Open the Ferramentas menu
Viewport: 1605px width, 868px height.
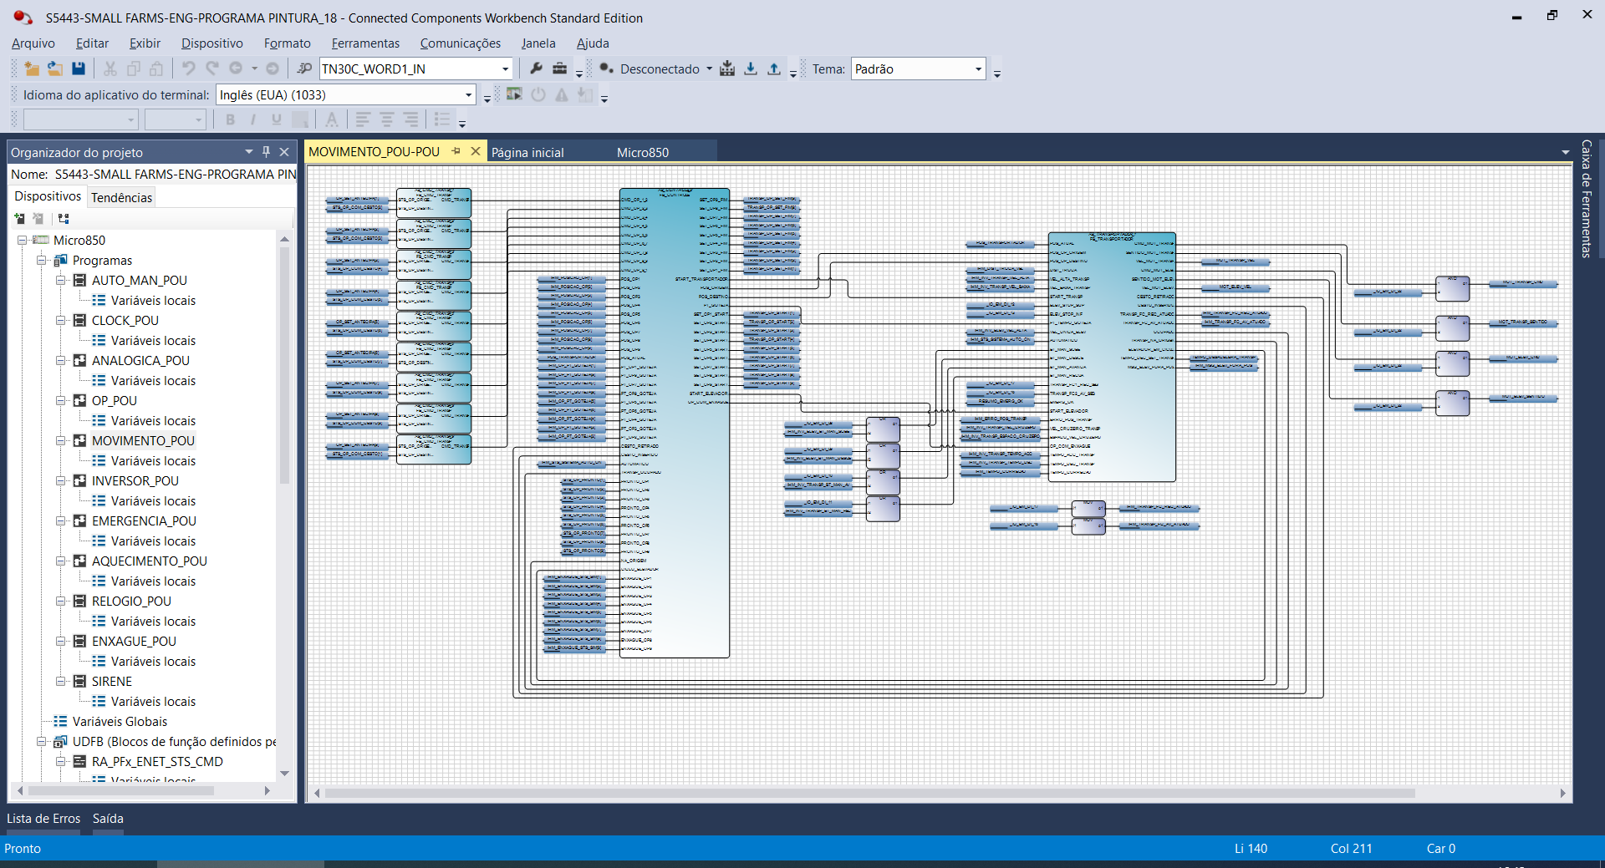click(x=365, y=43)
